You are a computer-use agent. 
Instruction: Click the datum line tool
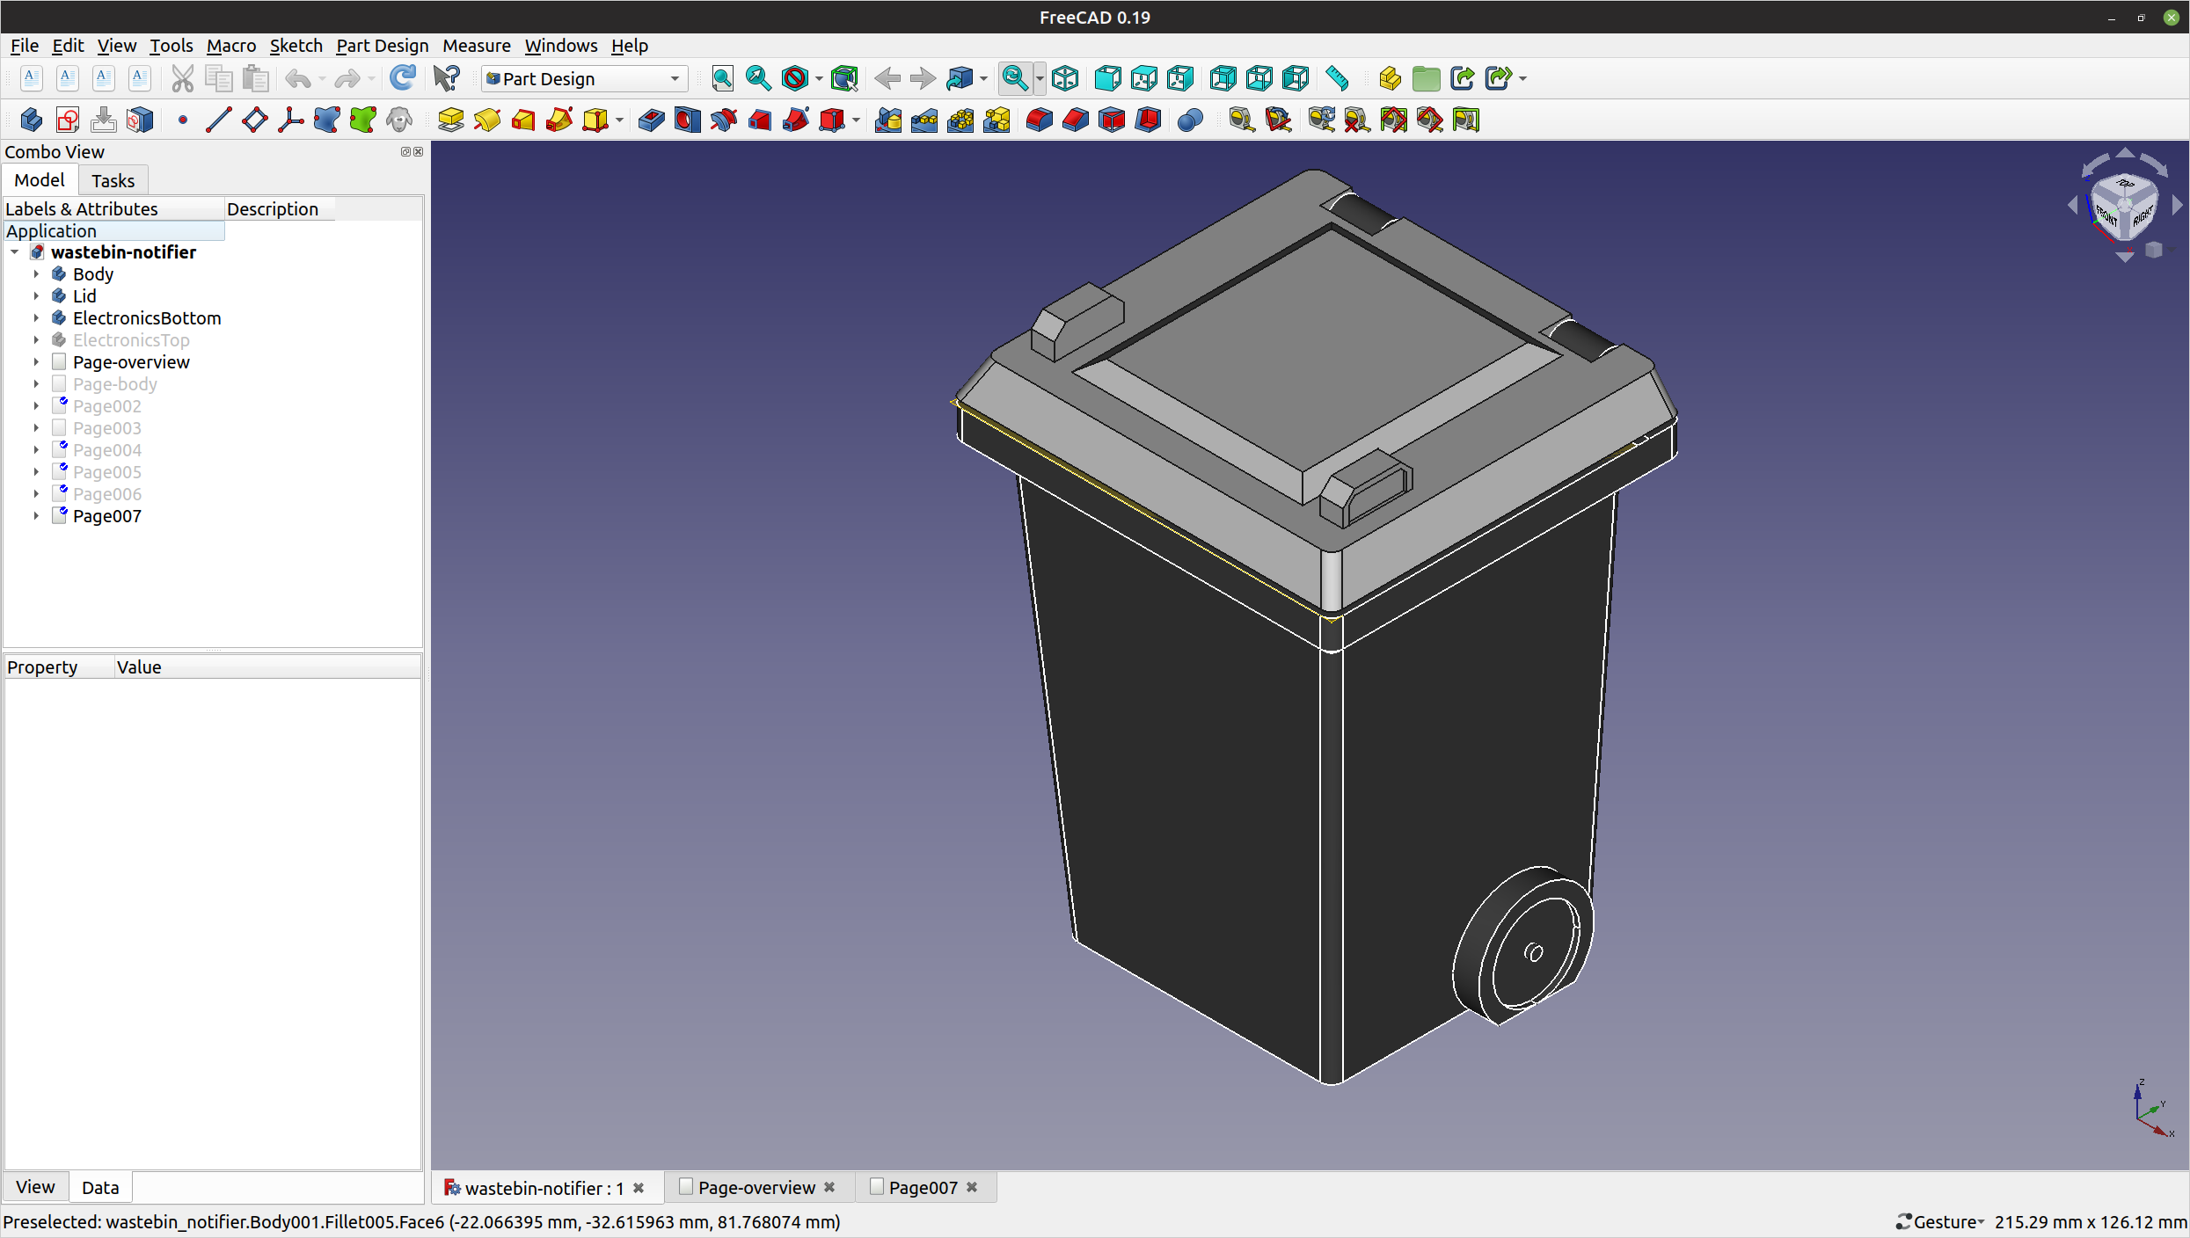pos(218,120)
